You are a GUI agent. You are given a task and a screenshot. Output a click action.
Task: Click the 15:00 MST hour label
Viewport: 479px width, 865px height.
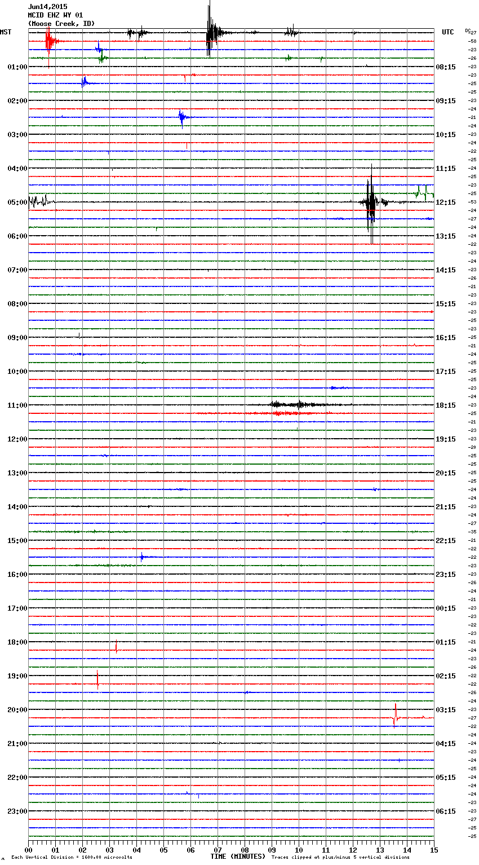[x=17, y=541]
